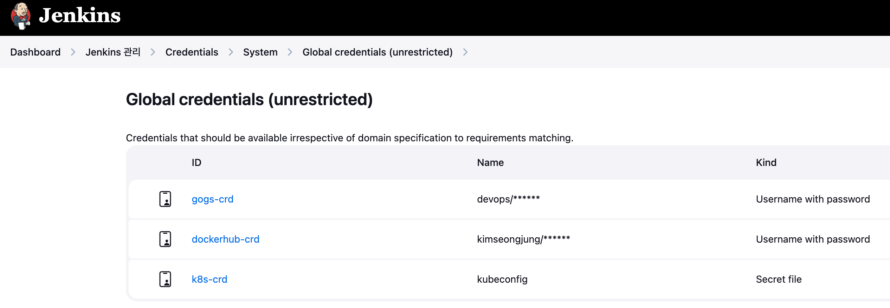This screenshot has height=308, width=890.
Task: Open the gogs-crd credential link
Action: click(213, 199)
